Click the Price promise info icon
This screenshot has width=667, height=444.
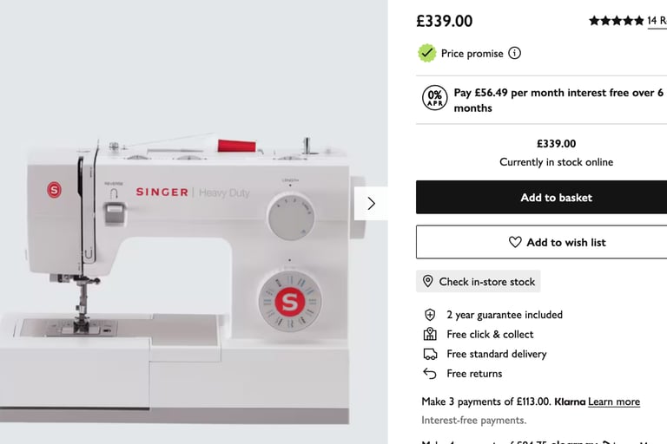tap(514, 53)
